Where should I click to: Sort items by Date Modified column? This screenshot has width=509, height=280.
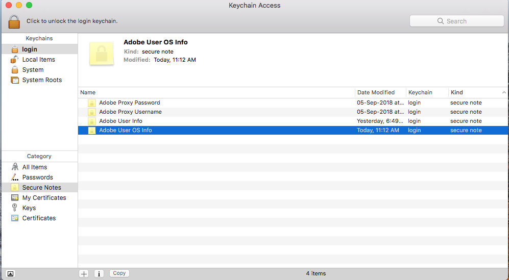pyautogui.click(x=380, y=92)
